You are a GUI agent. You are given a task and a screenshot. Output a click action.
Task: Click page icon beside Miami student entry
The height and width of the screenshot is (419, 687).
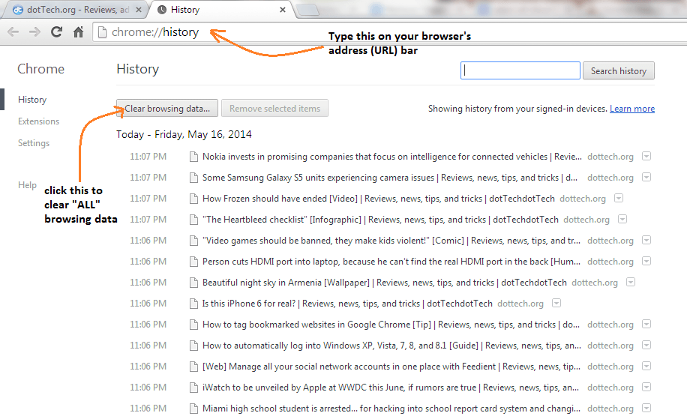coord(193,409)
